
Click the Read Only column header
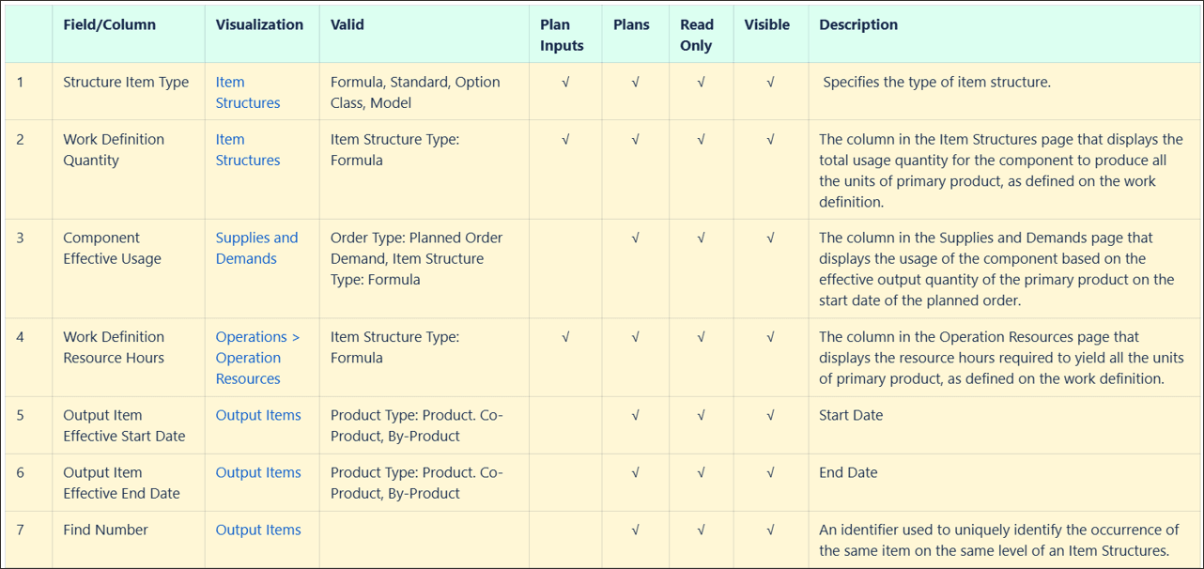coord(697,35)
